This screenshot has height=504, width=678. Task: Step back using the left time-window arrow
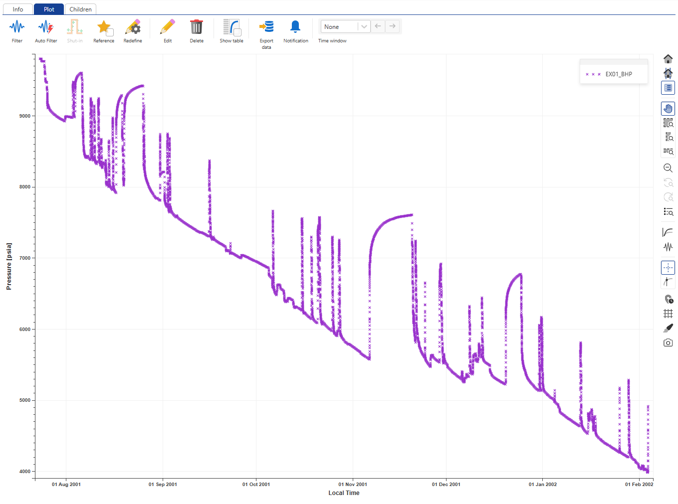tap(378, 26)
